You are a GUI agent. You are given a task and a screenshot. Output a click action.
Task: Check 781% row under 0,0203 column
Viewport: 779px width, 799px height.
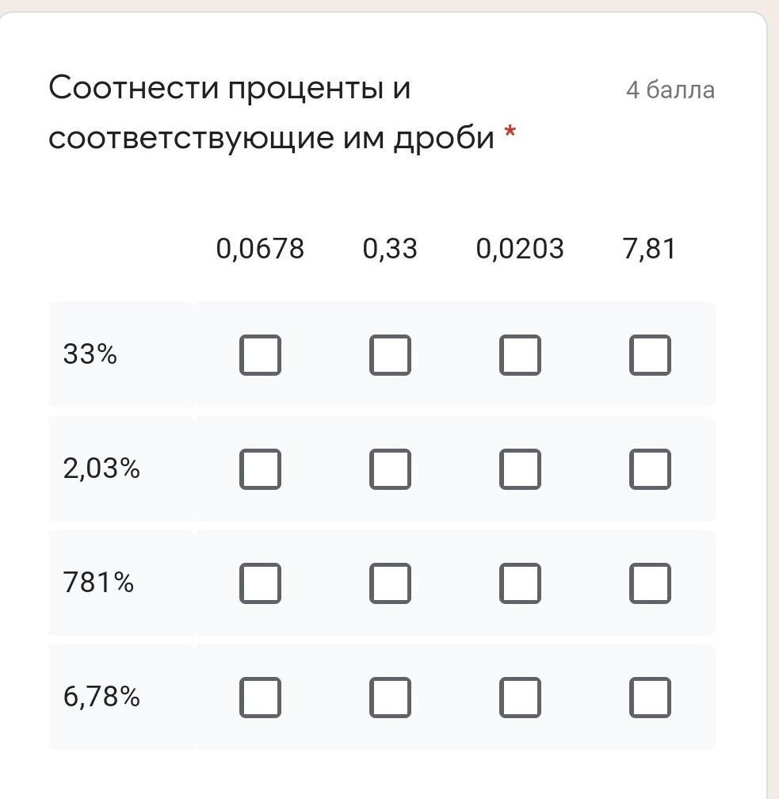tap(520, 583)
